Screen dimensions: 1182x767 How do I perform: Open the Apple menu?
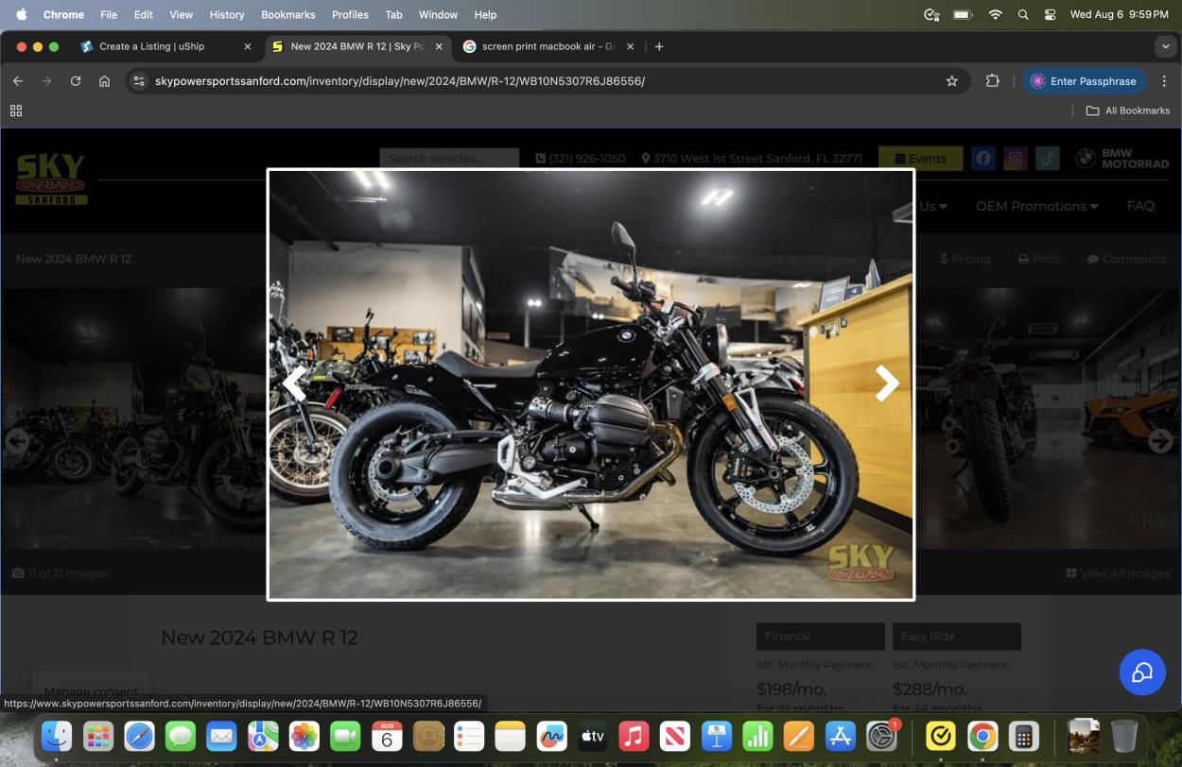coord(21,15)
